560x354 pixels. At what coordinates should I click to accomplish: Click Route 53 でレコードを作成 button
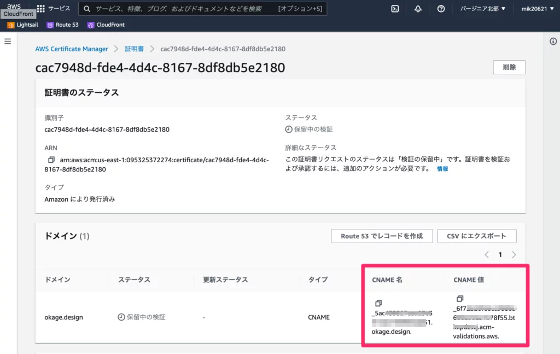pyautogui.click(x=382, y=236)
